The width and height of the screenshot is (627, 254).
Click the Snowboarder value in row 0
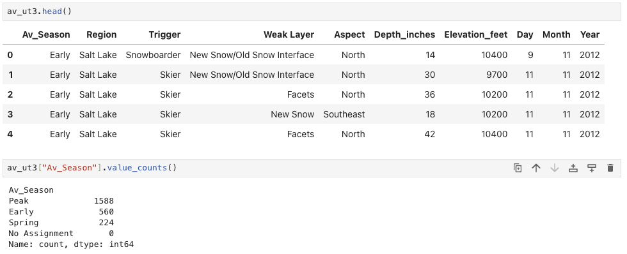153,55
